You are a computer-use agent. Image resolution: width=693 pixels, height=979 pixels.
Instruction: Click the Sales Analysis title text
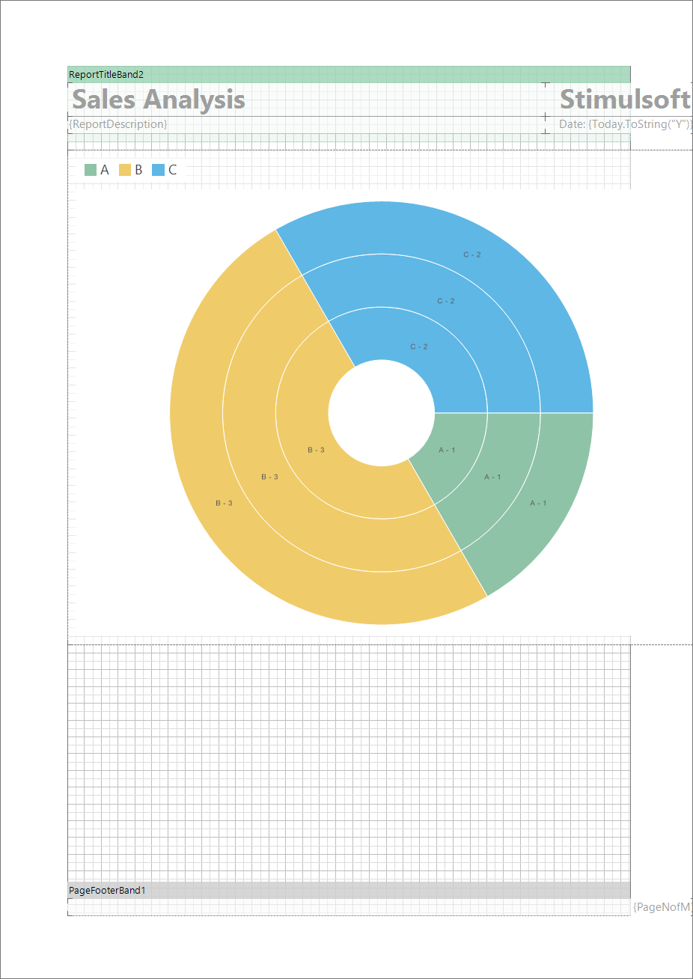[x=159, y=100]
